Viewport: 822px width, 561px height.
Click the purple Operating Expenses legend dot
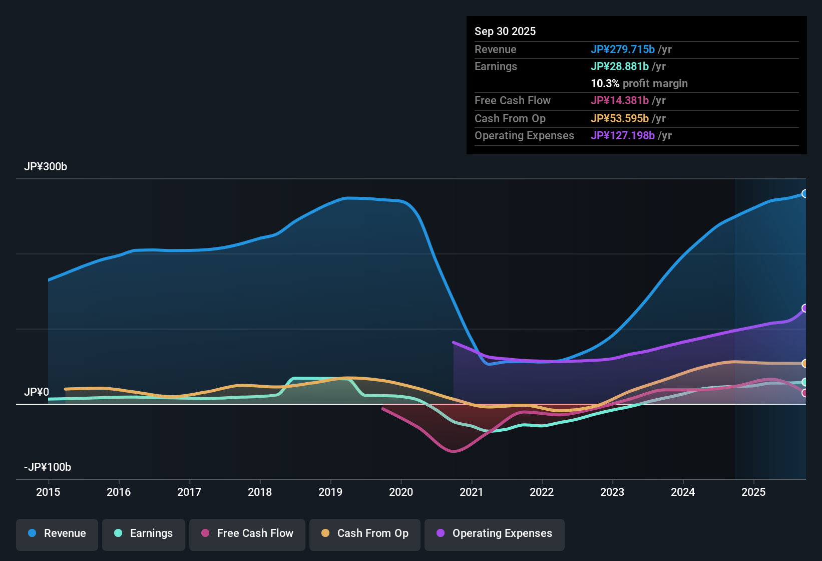click(440, 533)
